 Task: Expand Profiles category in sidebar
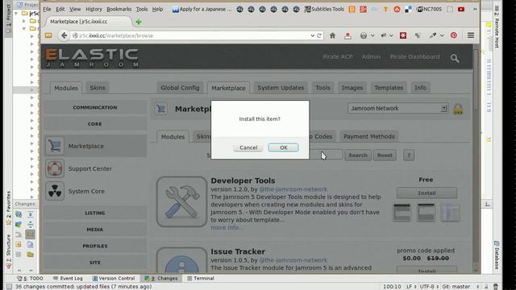[95, 246]
